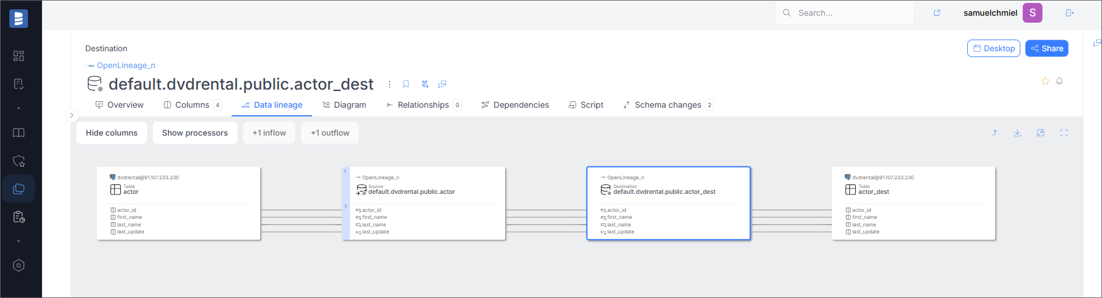Expand the +1 inflow level
1102x298 pixels.
269,133
